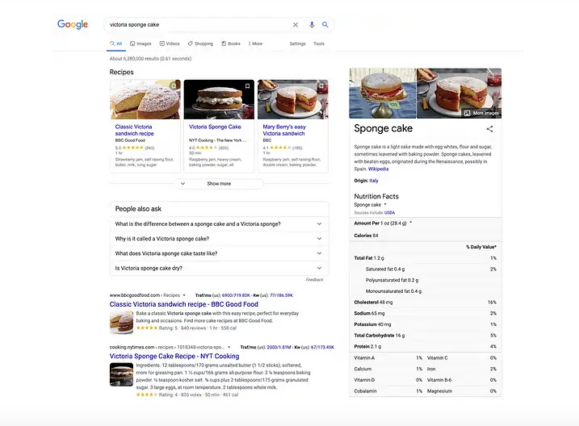Start voice search with the microphone icon
The width and height of the screenshot is (579, 426).
312,25
